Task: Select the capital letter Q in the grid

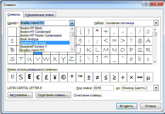Action: coord(140,50)
